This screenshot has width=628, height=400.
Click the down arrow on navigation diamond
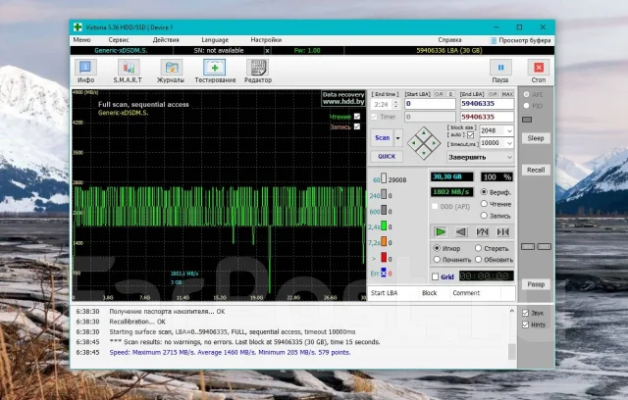pyautogui.click(x=424, y=152)
